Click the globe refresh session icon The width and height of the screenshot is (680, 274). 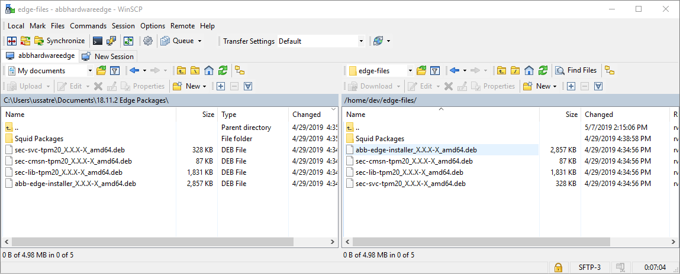point(378,41)
